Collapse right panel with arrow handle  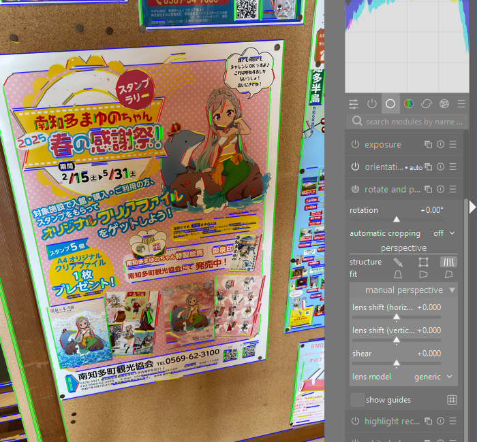click(x=472, y=207)
